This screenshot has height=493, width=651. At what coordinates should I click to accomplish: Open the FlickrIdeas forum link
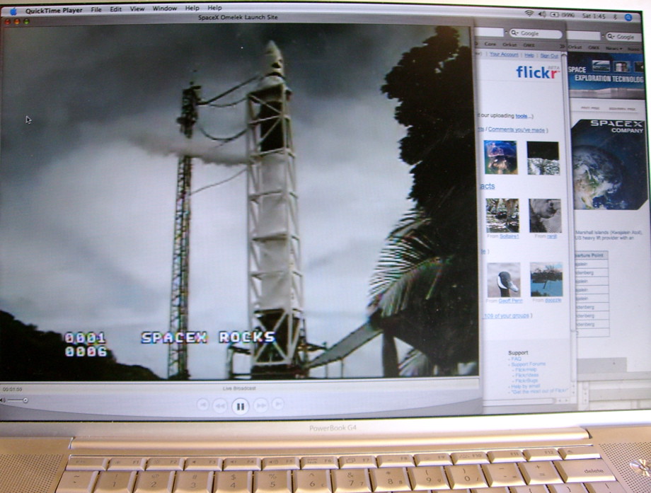[527, 375]
